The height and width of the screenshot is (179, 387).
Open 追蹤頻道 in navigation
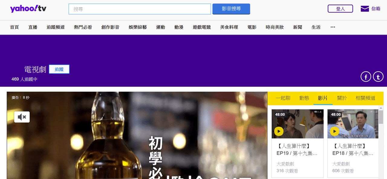[56, 27]
